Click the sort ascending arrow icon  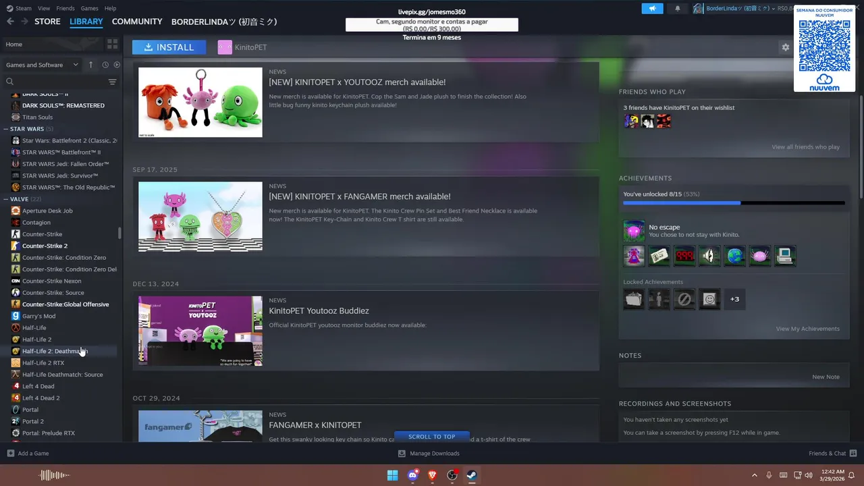(x=90, y=65)
